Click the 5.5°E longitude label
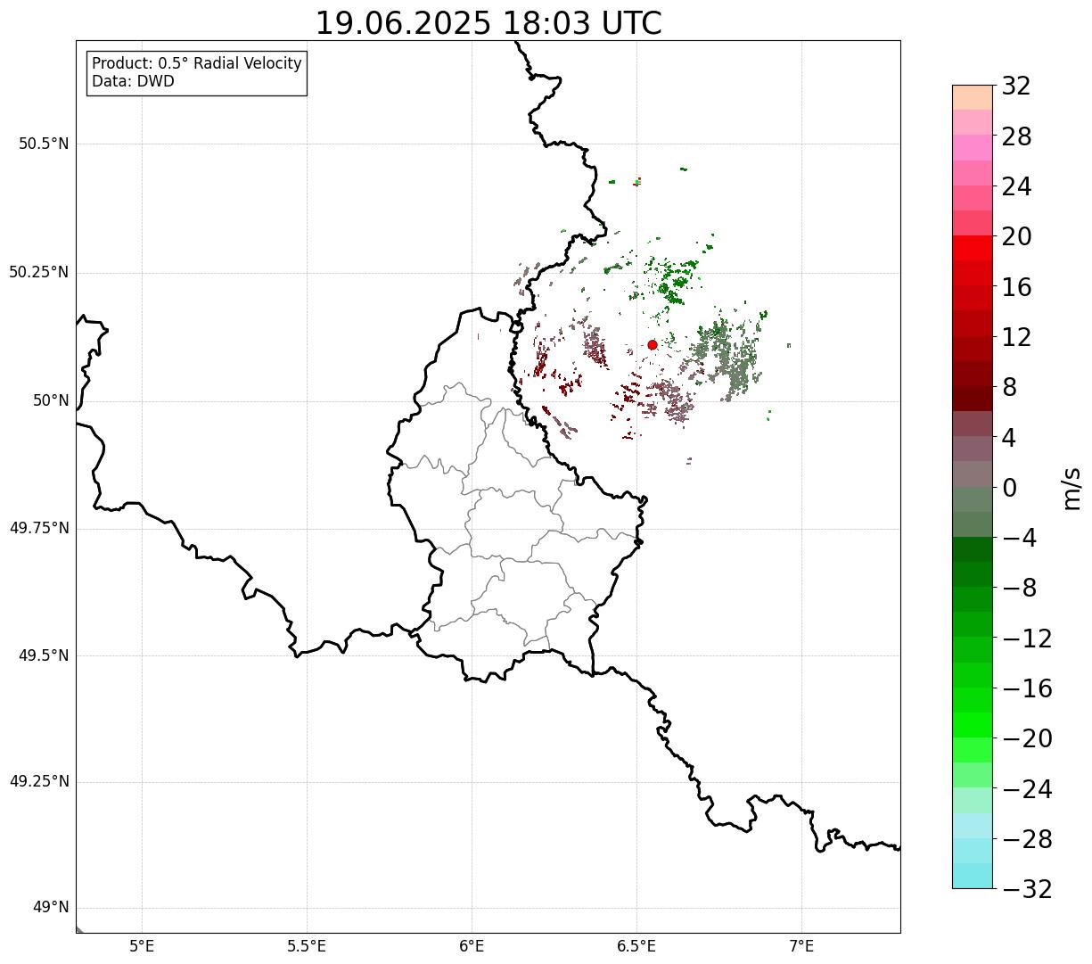Image resolution: width=1092 pixels, height=964 pixels. click(307, 946)
